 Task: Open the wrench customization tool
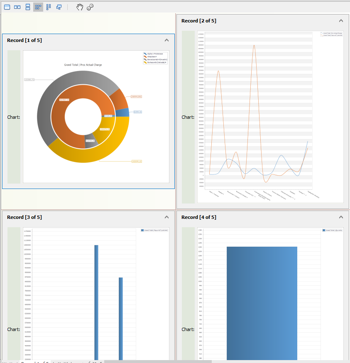coord(90,7)
